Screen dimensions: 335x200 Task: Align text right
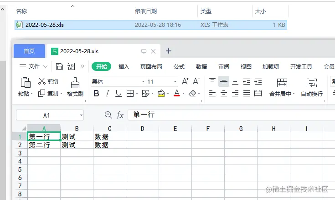235,93
